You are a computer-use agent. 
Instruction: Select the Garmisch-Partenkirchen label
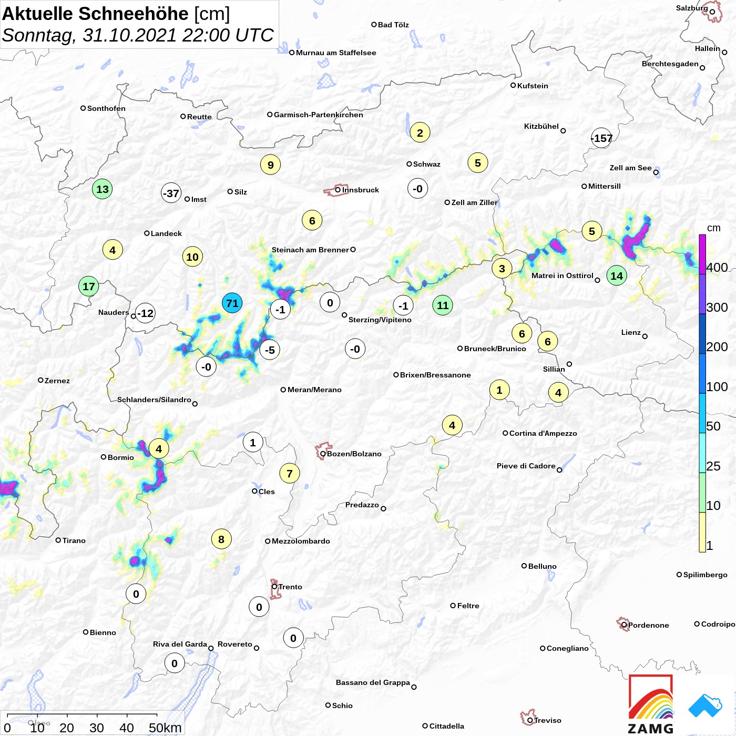(319, 115)
